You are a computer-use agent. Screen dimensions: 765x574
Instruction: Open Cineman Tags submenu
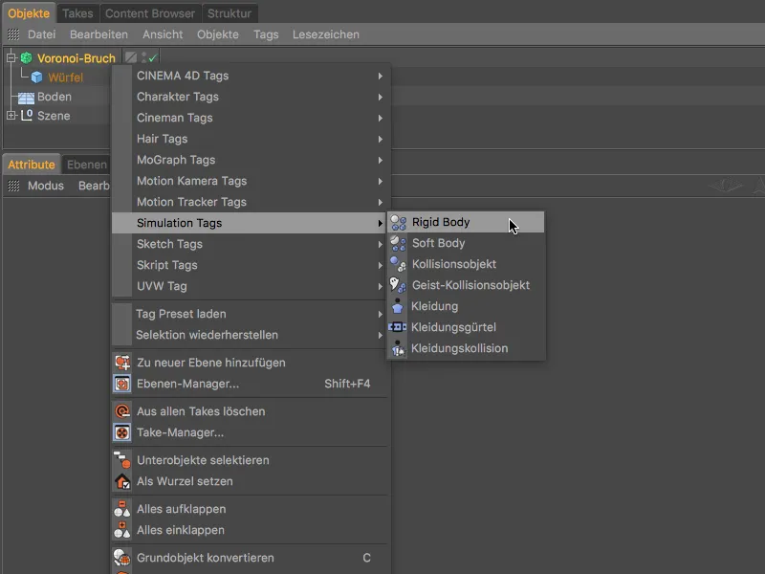click(x=251, y=118)
